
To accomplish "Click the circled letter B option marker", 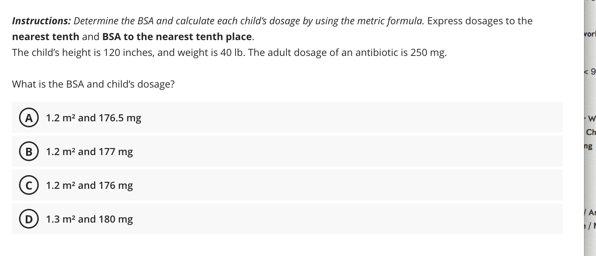I will coord(29,152).
